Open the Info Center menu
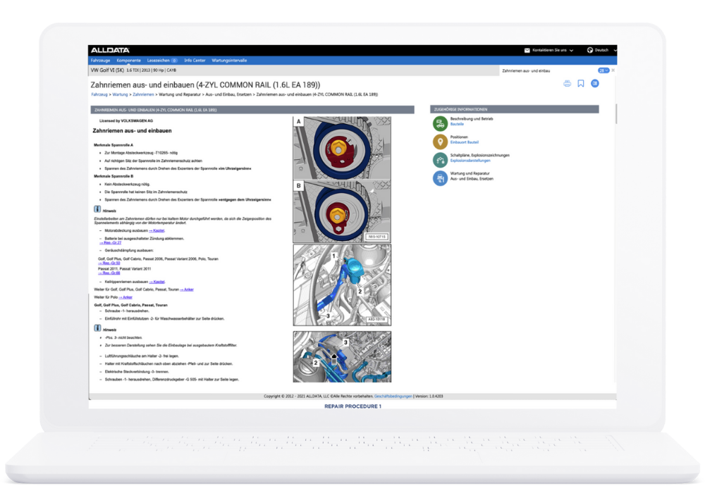The width and height of the screenshot is (705, 493). pos(195,61)
